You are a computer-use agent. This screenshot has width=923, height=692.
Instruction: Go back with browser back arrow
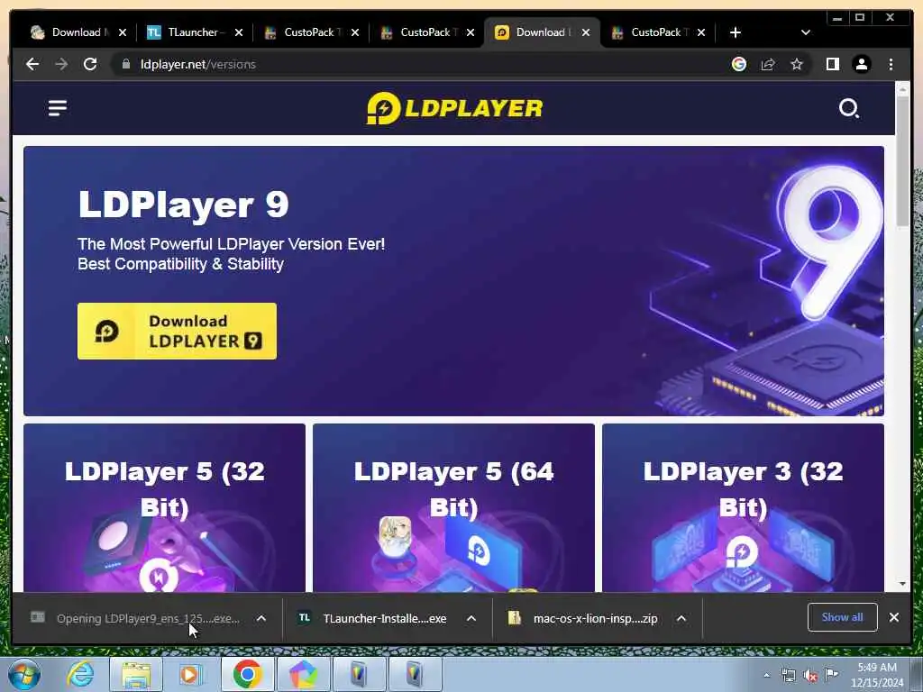pos(32,64)
